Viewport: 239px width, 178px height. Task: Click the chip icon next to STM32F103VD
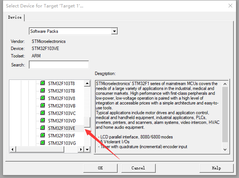tap(43, 121)
